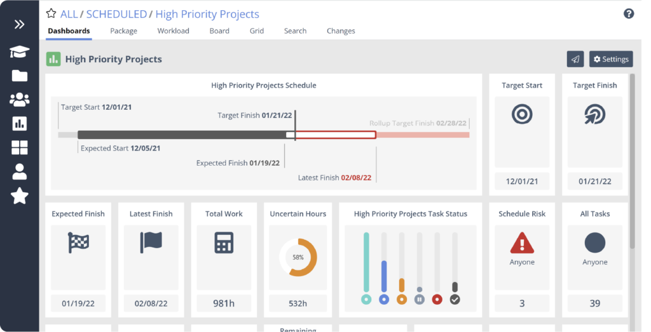Open the single user profile icon
Screen dimensions: 651x332
[20, 171]
